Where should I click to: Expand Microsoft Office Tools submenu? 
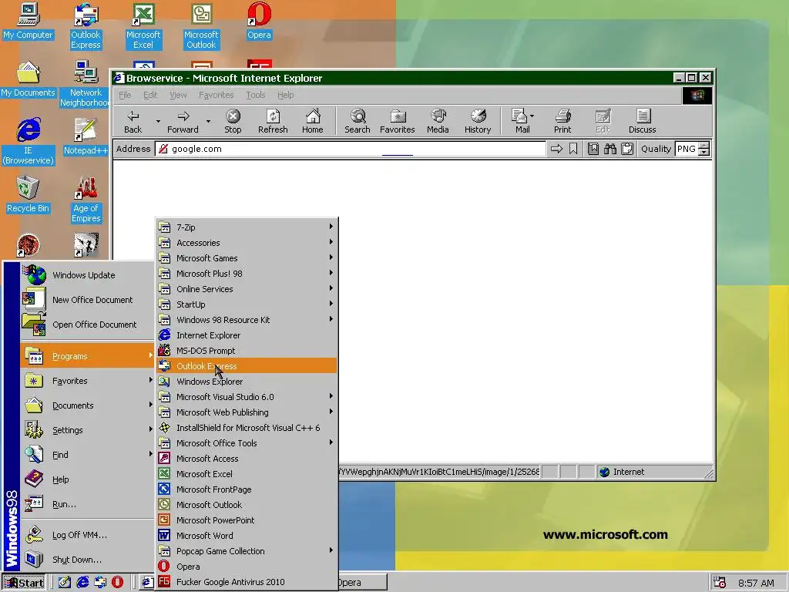tap(246, 443)
